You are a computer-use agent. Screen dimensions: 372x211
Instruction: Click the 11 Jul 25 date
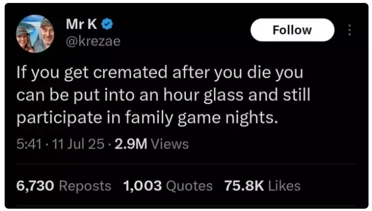(x=78, y=144)
